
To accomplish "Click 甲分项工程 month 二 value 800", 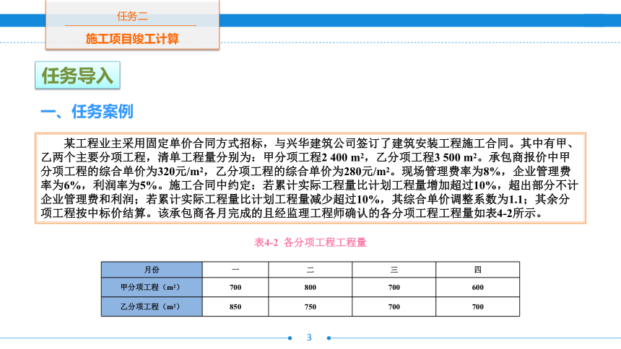I will [310, 287].
